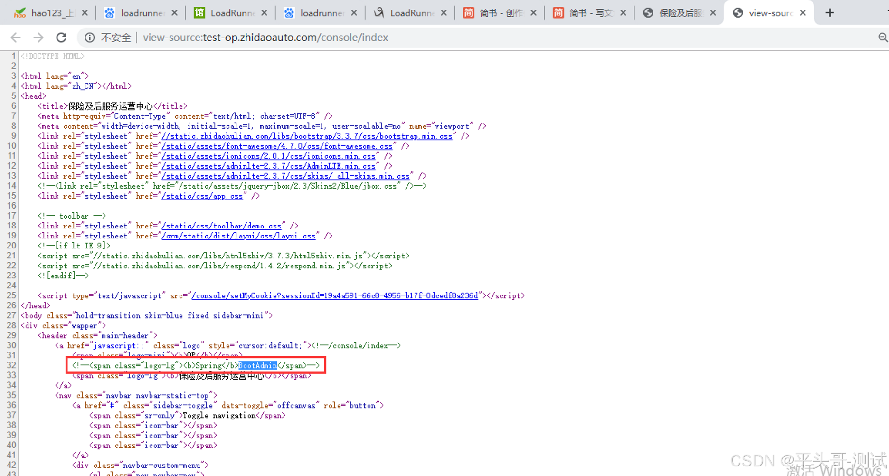Open the setMyCookie sessionId link
The width and height of the screenshot is (889, 476).
[335, 296]
